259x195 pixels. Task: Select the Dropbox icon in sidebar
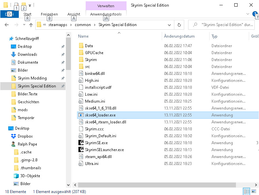[x=14, y=136]
